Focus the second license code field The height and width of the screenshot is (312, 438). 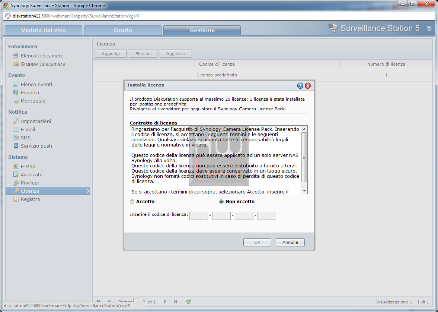[x=221, y=216]
